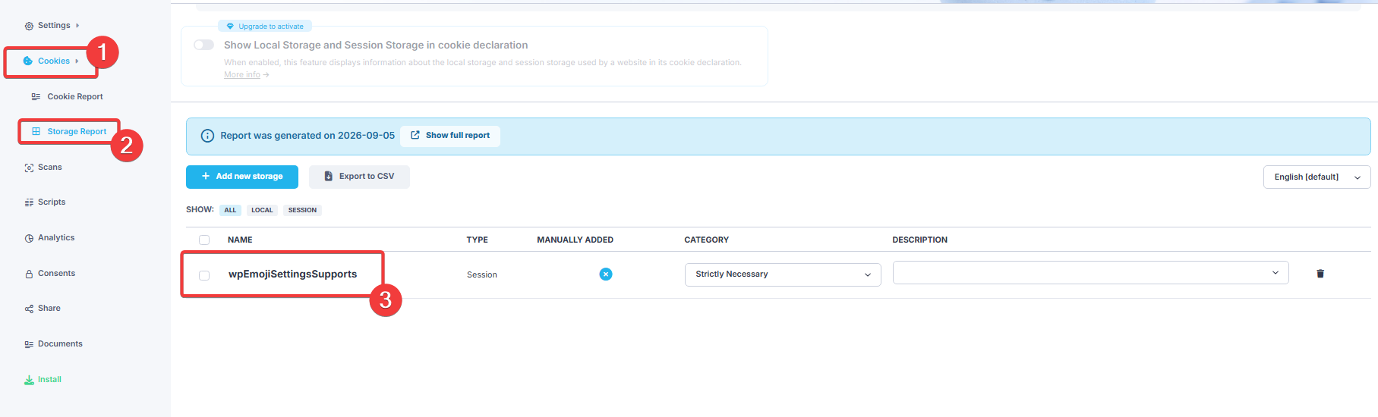Select the LOCAL filter
The width and height of the screenshot is (1378, 417).
[262, 210]
